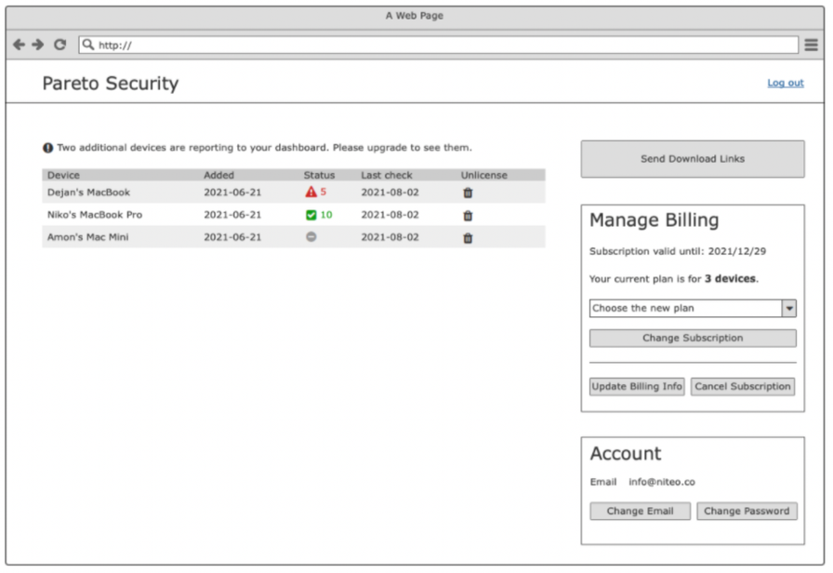Click the gray status icon for Amon's Mac Mini
The height and width of the screenshot is (573, 833).
coord(311,236)
